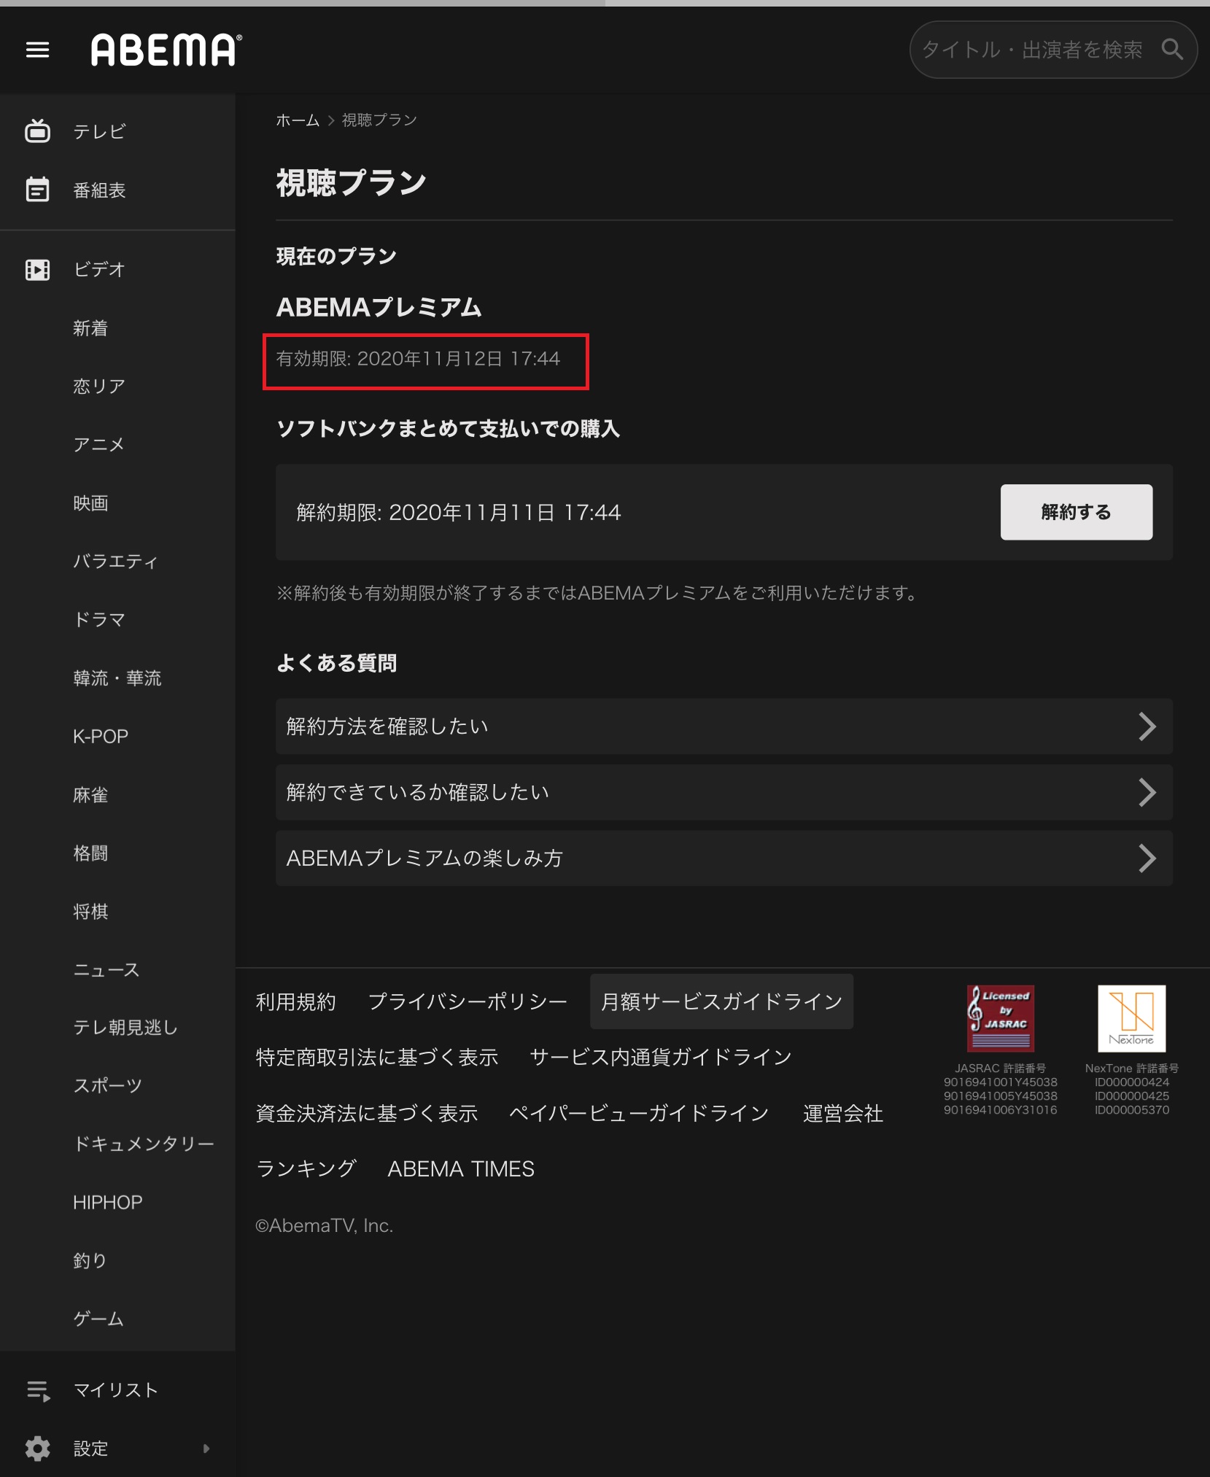Click the 有効期限 expiry date text
The height and width of the screenshot is (1477, 1210).
coord(418,359)
